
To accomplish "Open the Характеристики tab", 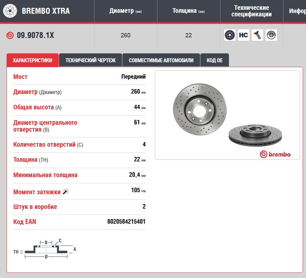I will (x=32, y=60).
